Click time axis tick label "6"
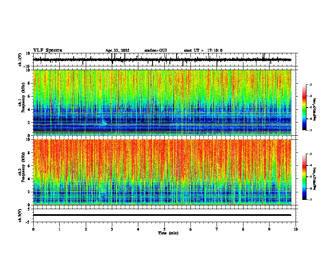Image resolution: width=333 pixels, height=257 pixels. [191, 229]
